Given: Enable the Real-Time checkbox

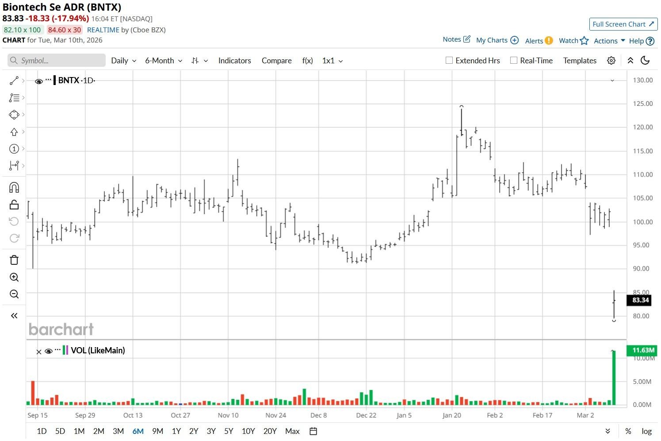Looking at the screenshot, I should [514, 61].
